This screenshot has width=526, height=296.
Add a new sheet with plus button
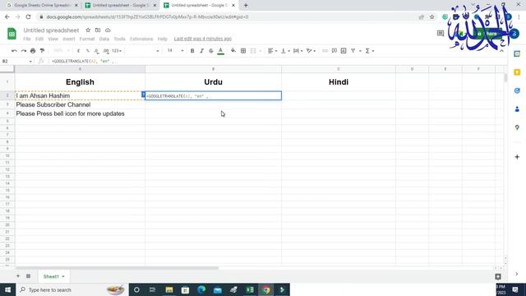[x=18, y=276]
